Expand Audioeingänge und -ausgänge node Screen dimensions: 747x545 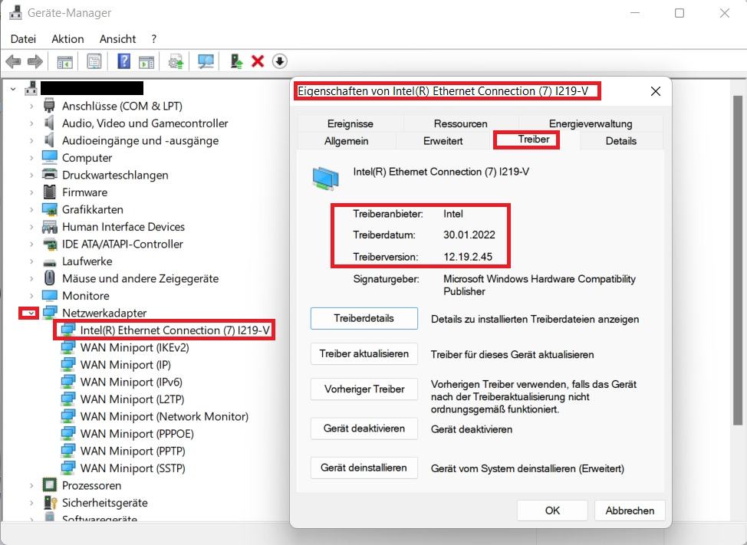point(31,140)
